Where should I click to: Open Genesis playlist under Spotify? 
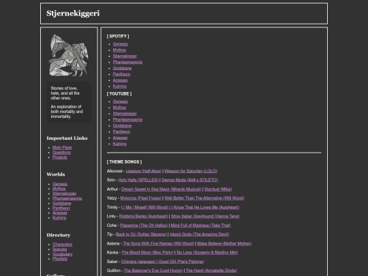(x=120, y=44)
